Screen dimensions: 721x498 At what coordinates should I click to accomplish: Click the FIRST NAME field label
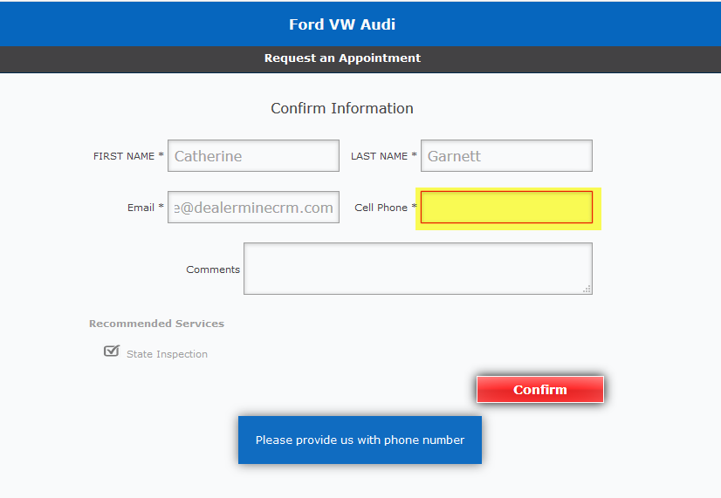(124, 157)
